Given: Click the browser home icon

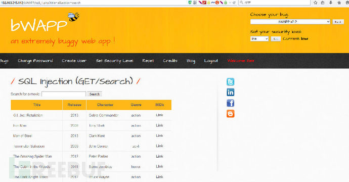Looking at the screenshot, I should tap(339, 3).
